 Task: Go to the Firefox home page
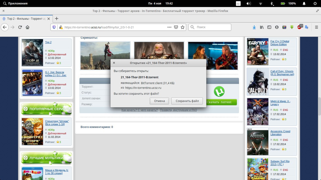28,27
